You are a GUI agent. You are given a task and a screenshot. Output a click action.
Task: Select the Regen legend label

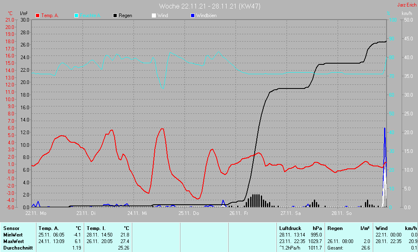click(x=125, y=15)
